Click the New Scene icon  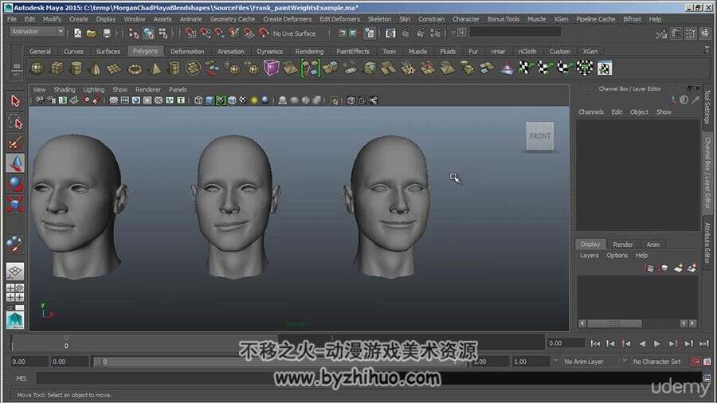[x=78, y=33]
